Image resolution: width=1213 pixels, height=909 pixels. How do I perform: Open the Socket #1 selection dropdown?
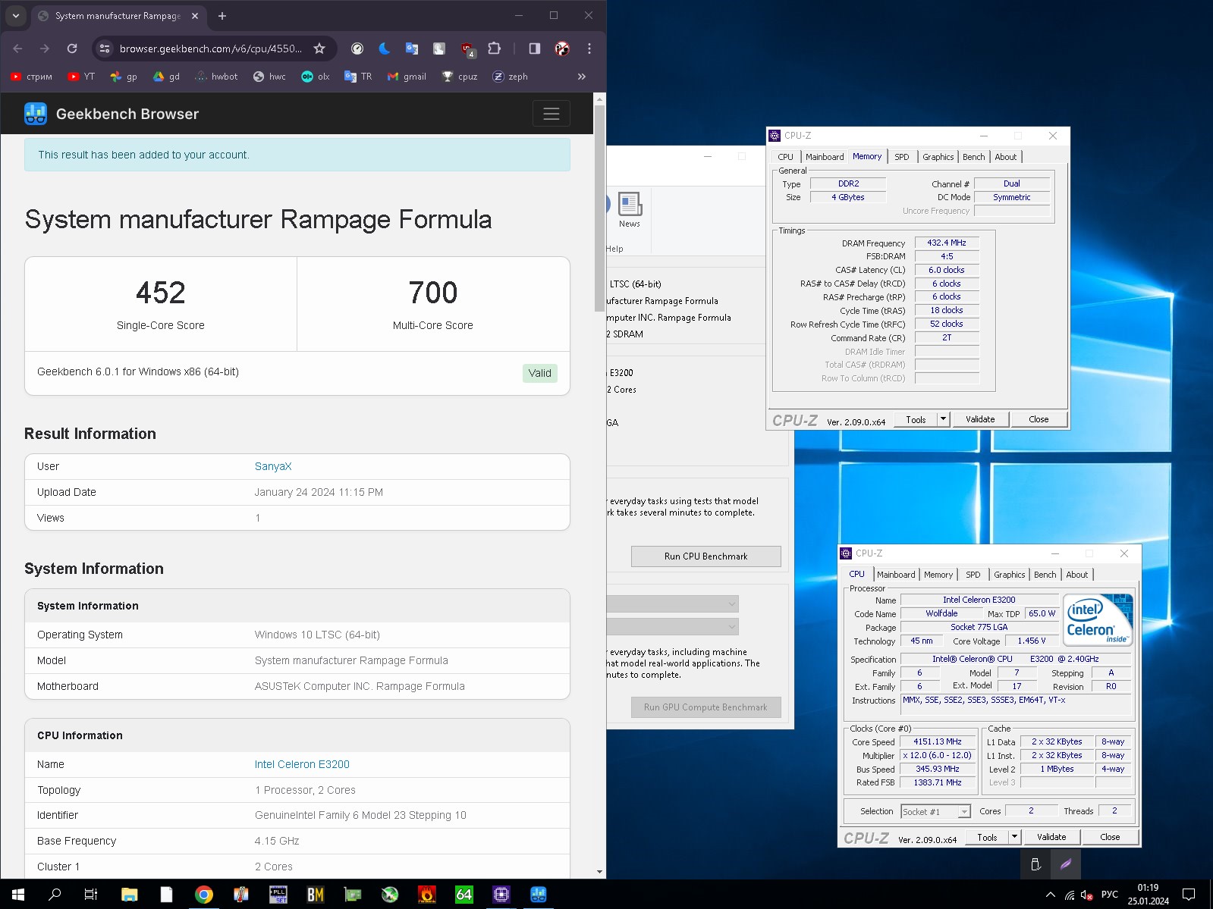tap(935, 811)
